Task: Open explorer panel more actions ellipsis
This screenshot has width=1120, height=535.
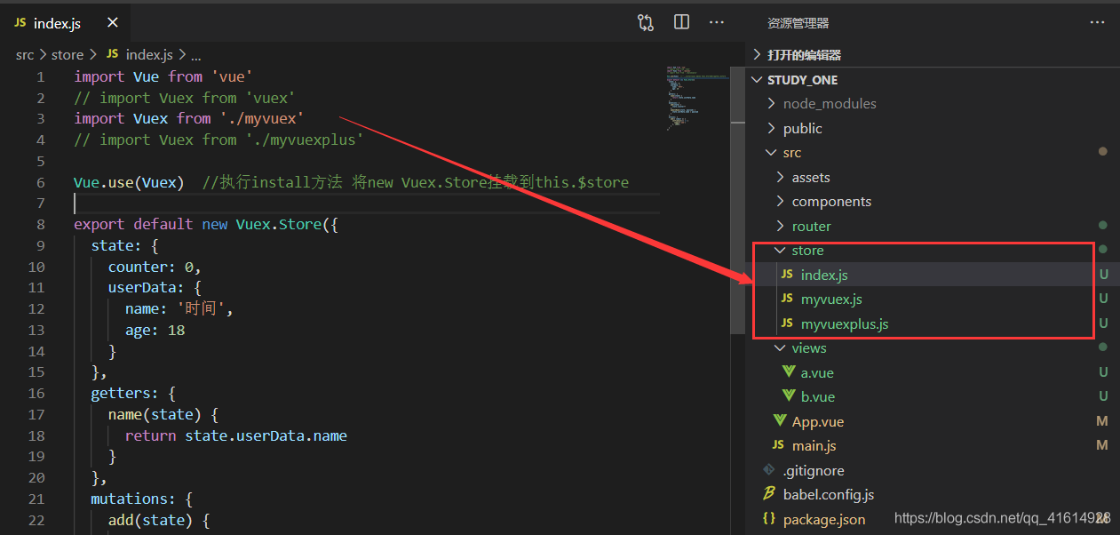Action: [x=1098, y=23]
